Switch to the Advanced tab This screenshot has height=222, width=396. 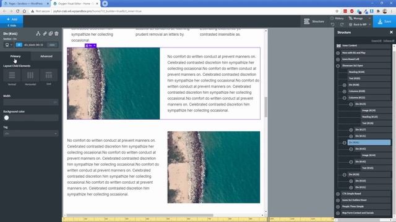pyautogui.click(x=46, y=56)
